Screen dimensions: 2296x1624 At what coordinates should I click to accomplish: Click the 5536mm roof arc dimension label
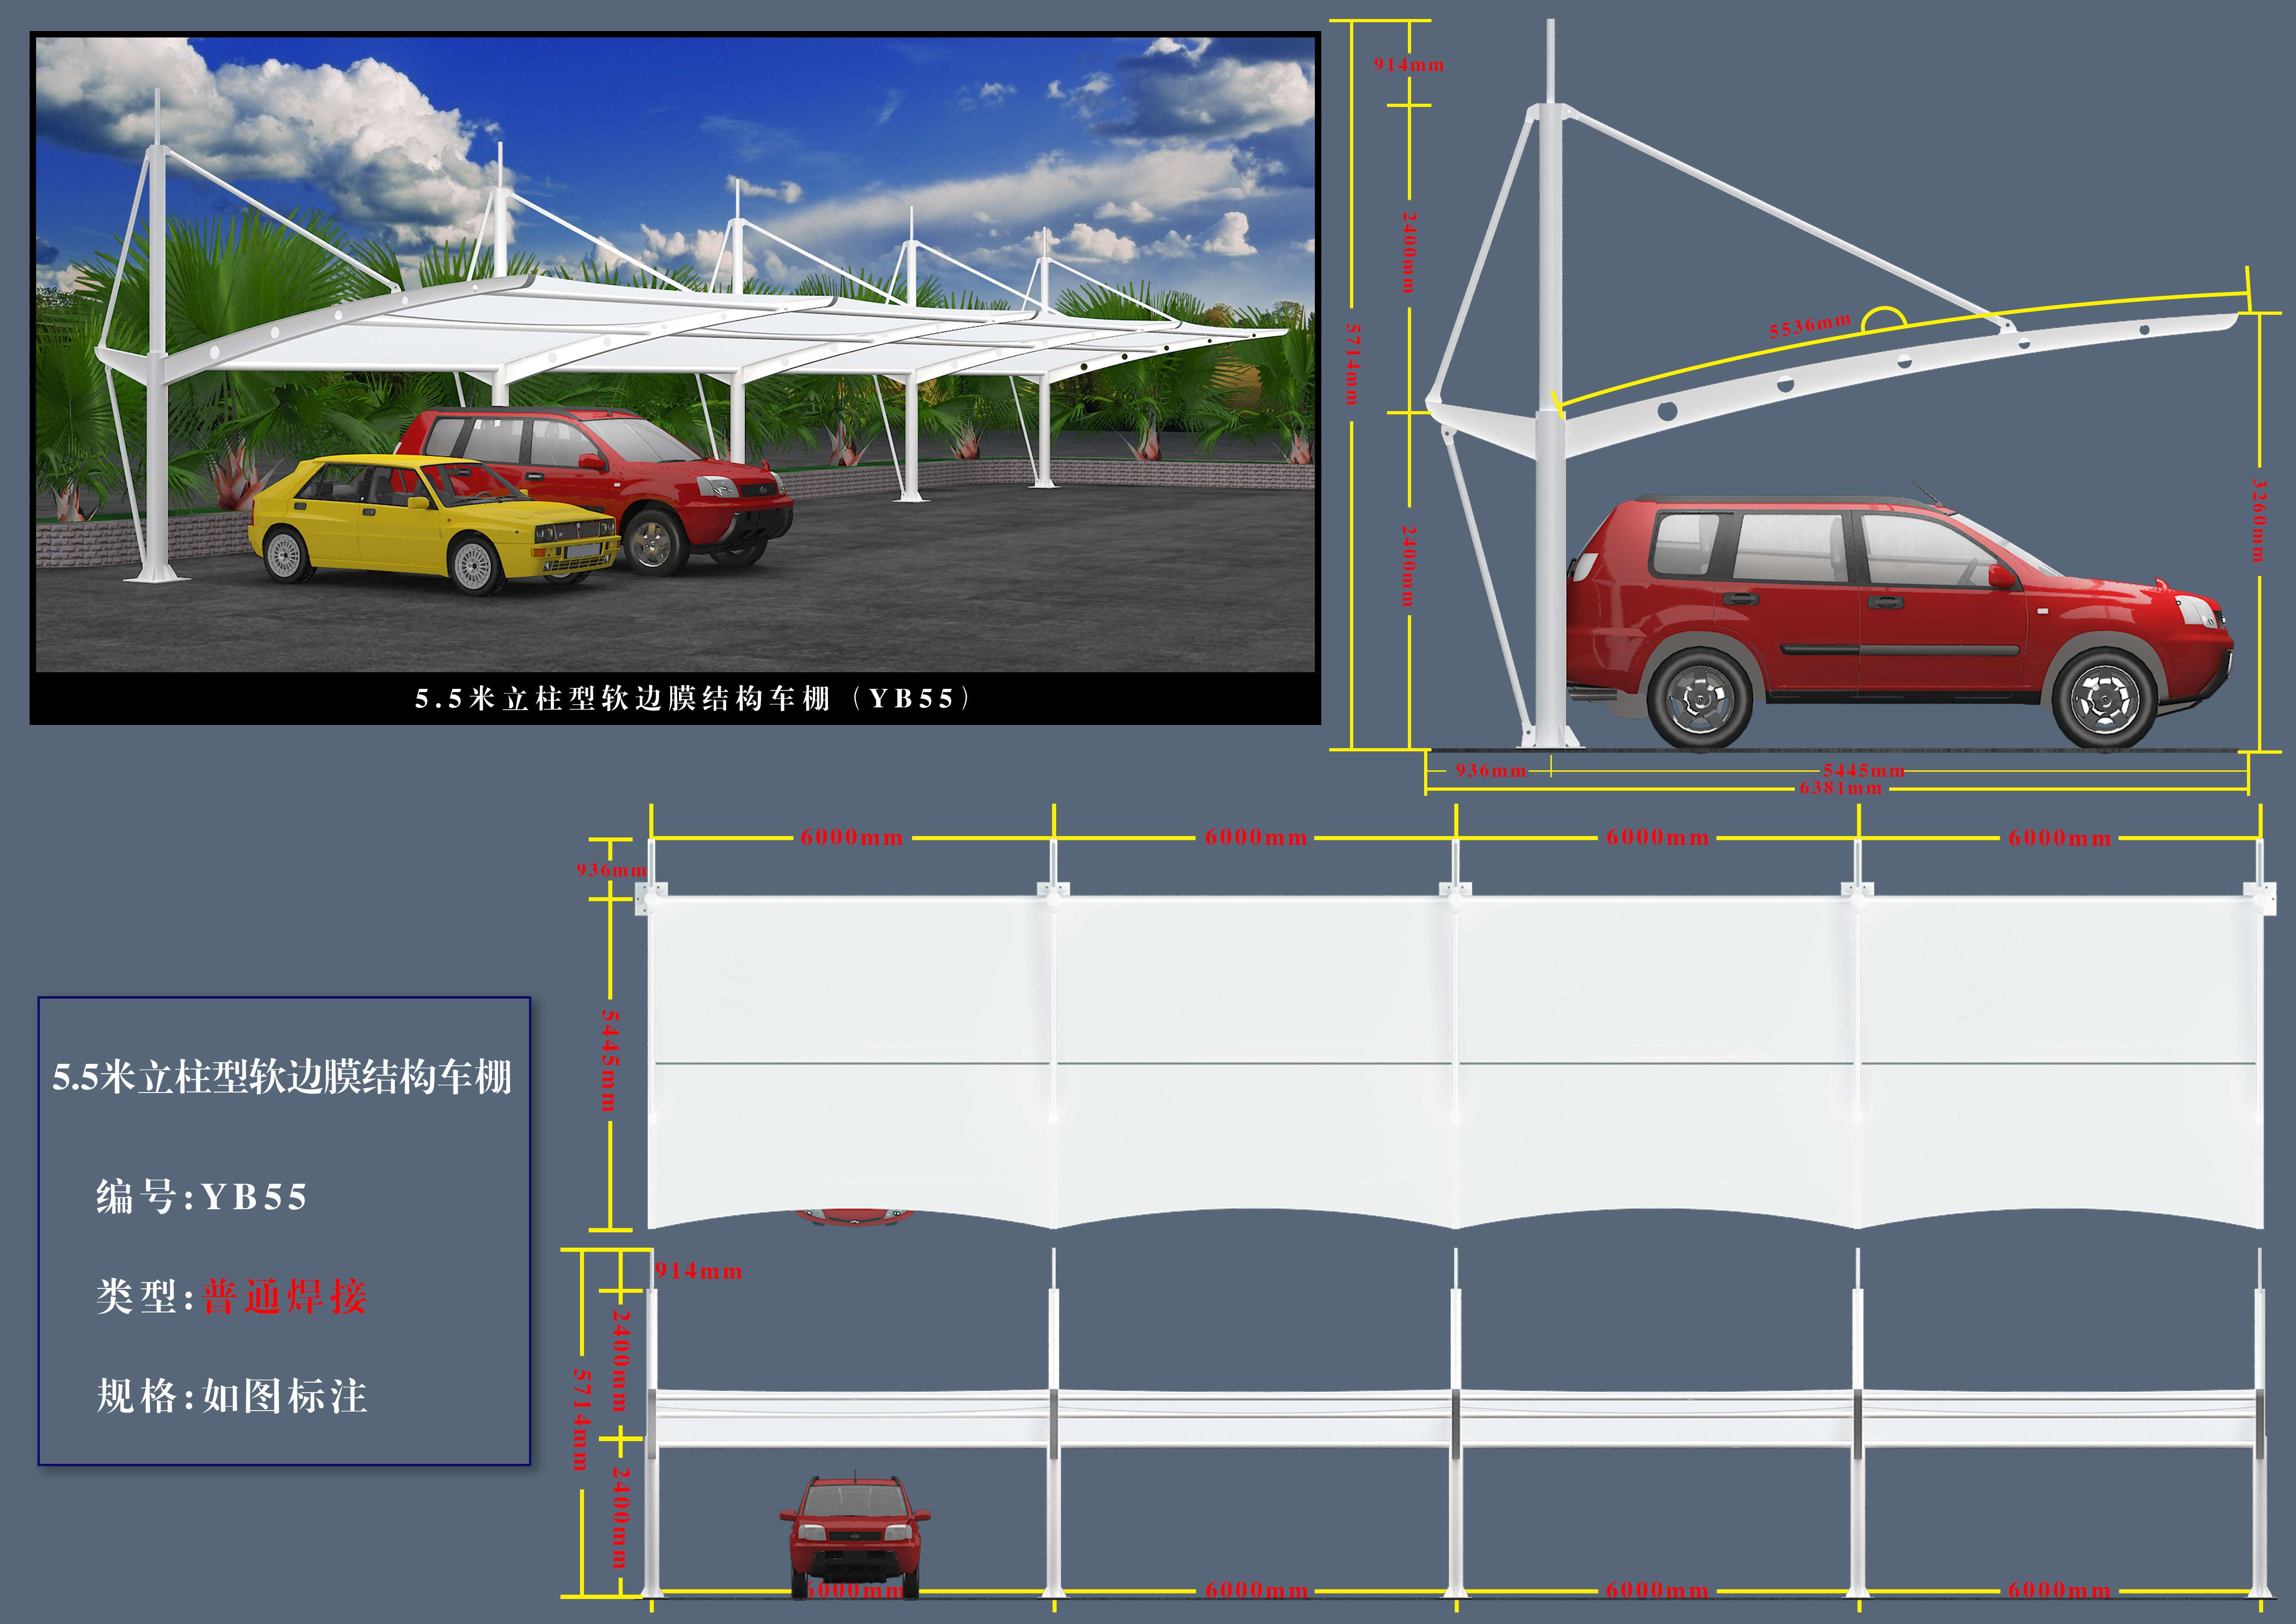[1810, 326]
